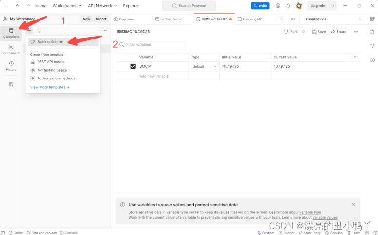Click the Online status indicator
This screenshot has width=378, height=235.
point(16,233)
